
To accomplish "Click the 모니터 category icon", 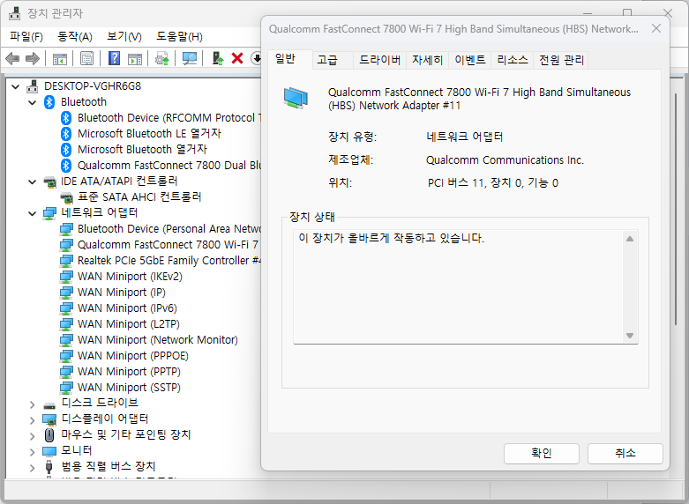I will pyautogui.click(x=49, y=451).
